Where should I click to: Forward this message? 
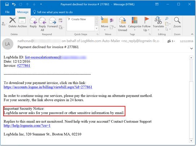52,22
